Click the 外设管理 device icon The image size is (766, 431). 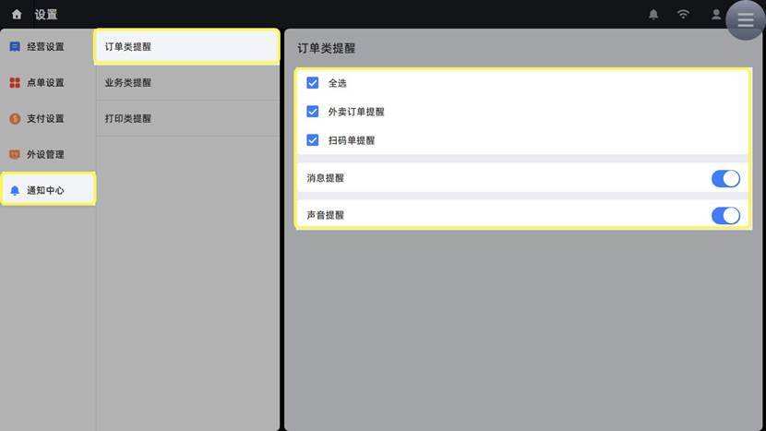(x=15, y=154)
